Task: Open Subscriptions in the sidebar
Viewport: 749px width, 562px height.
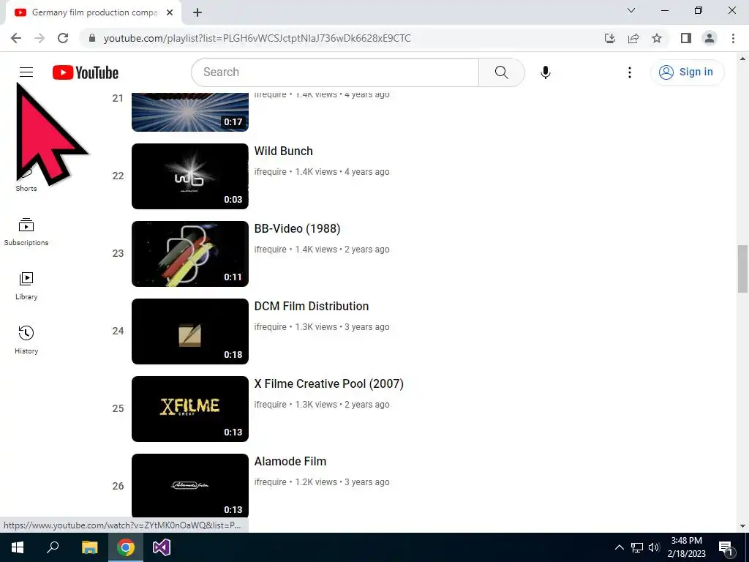Action: (26, 232)
